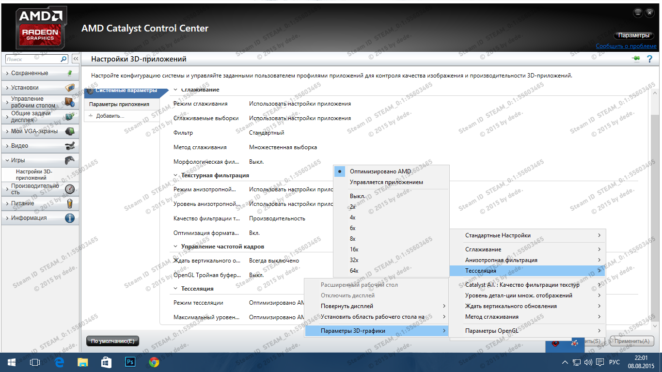The image size is (662, 372).
Task: Launch Google Chrome from the taskbar
Action: coord(154,362)
